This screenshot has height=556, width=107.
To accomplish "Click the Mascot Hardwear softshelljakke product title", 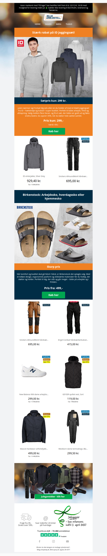I will click(34, 449).
